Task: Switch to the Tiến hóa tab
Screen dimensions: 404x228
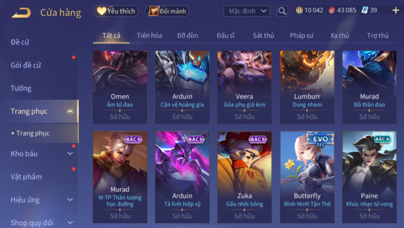Action: coord(149,35)
